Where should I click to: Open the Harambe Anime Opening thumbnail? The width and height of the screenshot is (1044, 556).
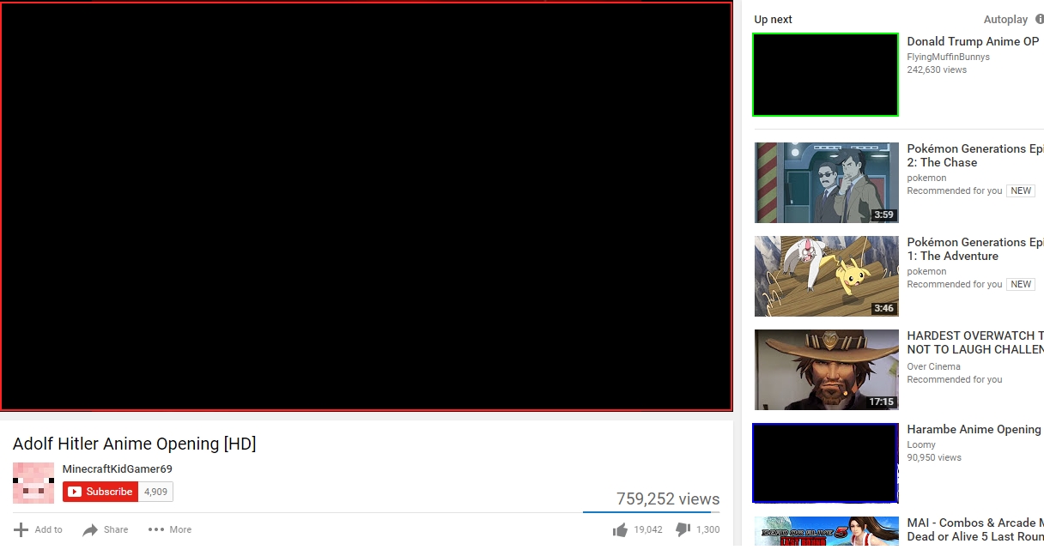825,463
